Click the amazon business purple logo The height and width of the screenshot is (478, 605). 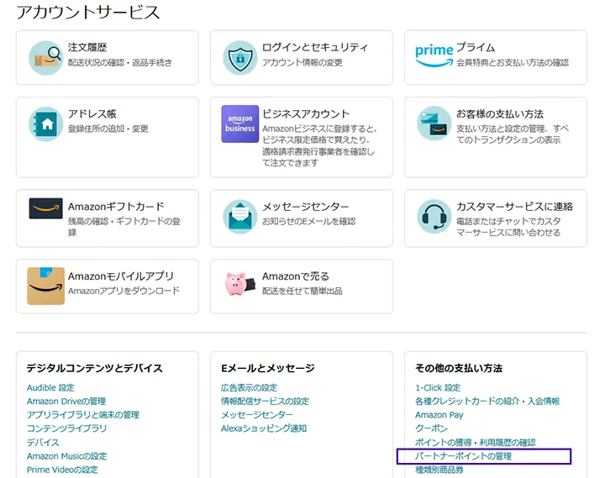tap(240, 123)
